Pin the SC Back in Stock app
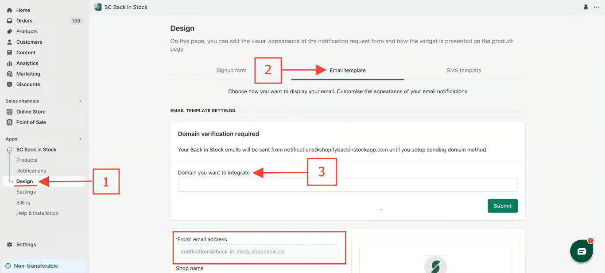This screenshot has height=273, width=605. (x=586, y=7)
